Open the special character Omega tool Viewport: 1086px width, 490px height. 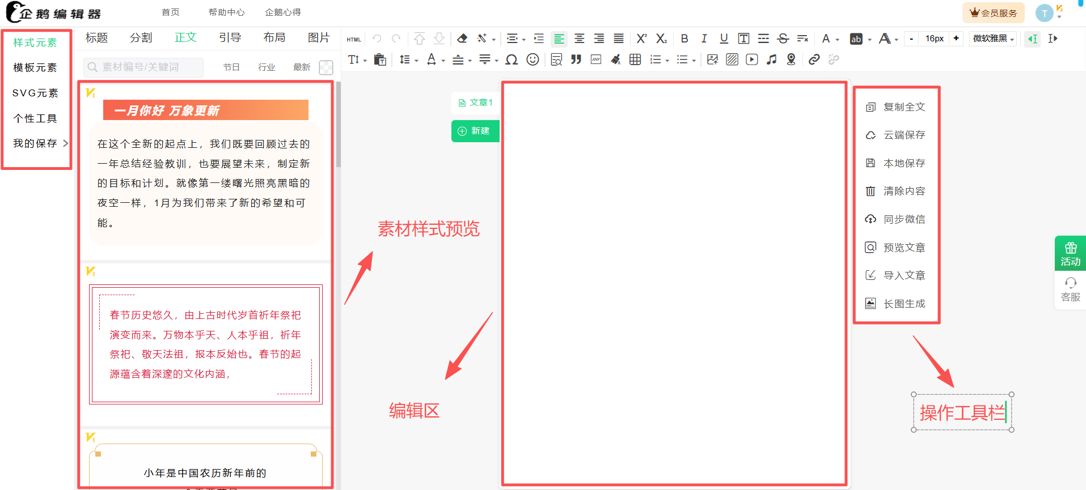[x=512, y=59]
